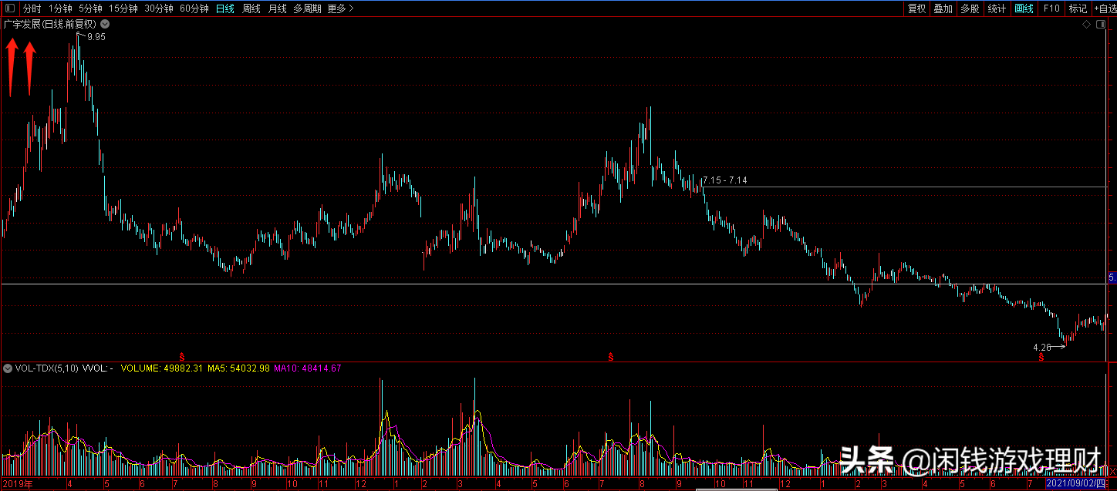
Task: Select the second red arrow drawing
Action: [29, 68]
